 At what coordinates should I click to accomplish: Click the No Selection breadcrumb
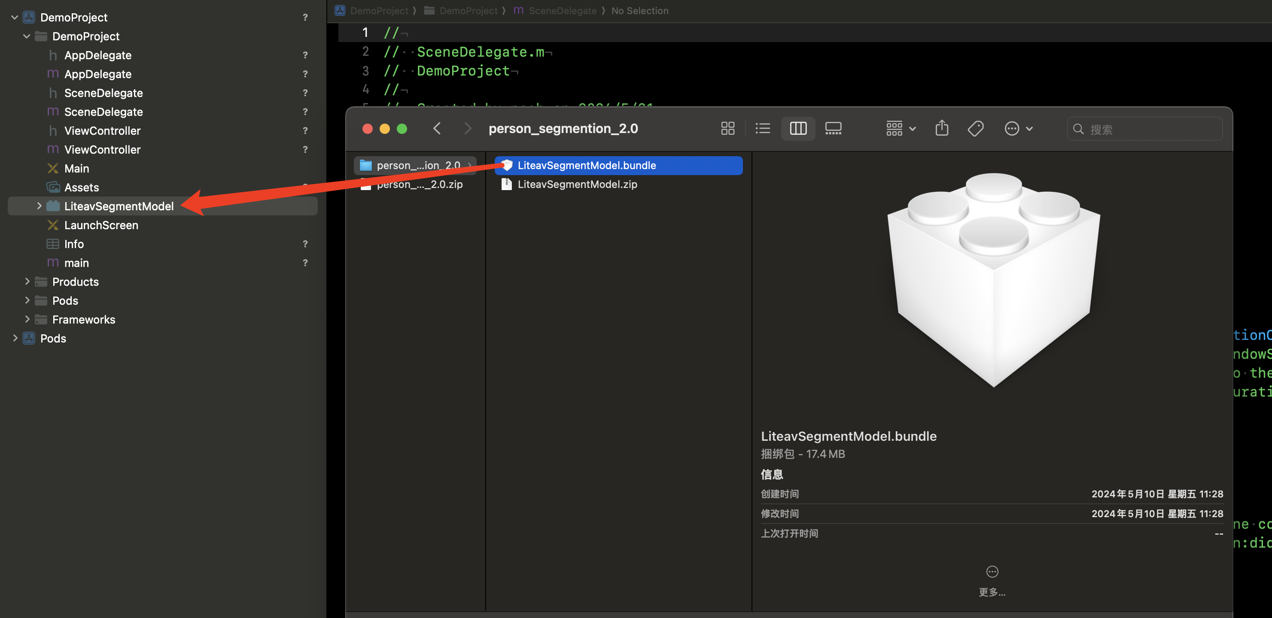pos(639,11)
